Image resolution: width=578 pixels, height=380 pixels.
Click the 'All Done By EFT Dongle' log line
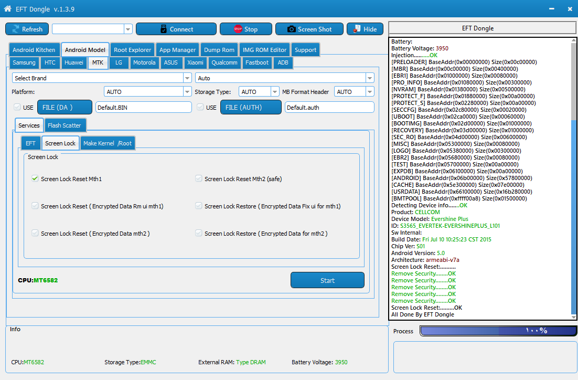point(422,314)
